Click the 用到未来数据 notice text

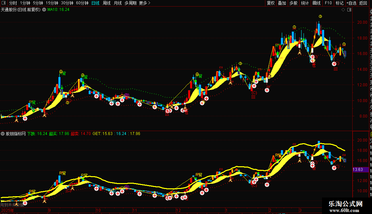pos(12,205)
